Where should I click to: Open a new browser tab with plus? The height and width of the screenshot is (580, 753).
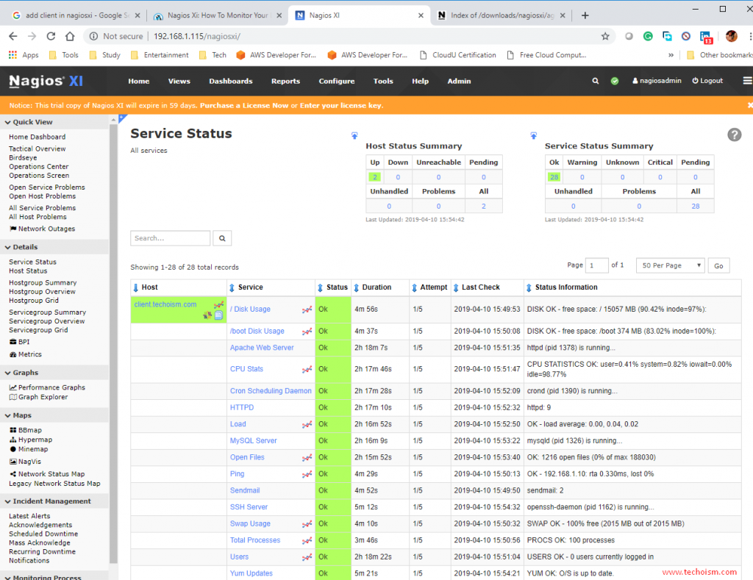(585, 15)
